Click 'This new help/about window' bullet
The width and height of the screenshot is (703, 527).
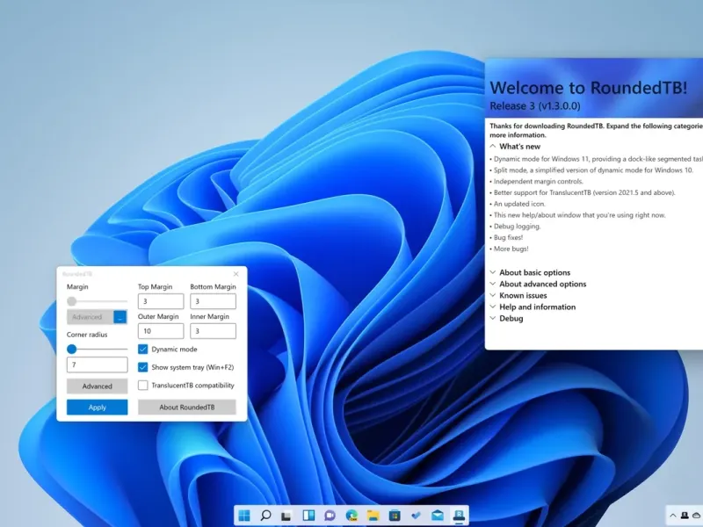pos(579,215)
